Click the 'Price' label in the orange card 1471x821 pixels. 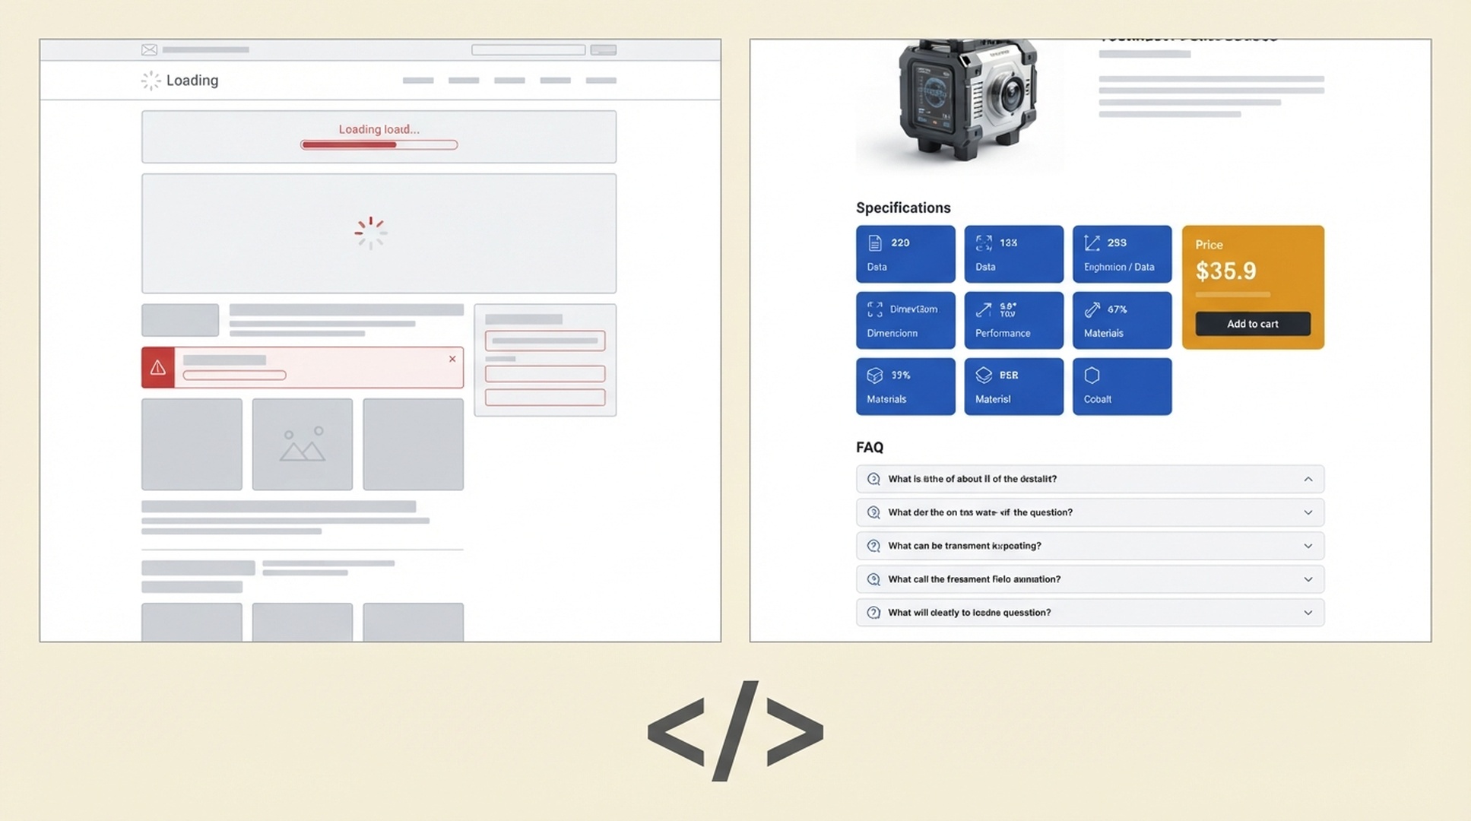pos(1209,245)
